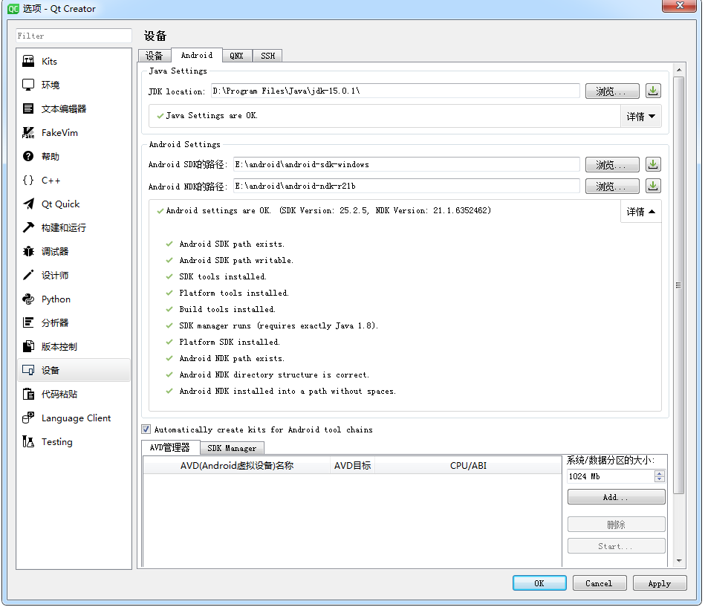The image size is (705, 610).
Task: Switch to the Android tab
Action: pyautogui.click(x=197, y=55)
